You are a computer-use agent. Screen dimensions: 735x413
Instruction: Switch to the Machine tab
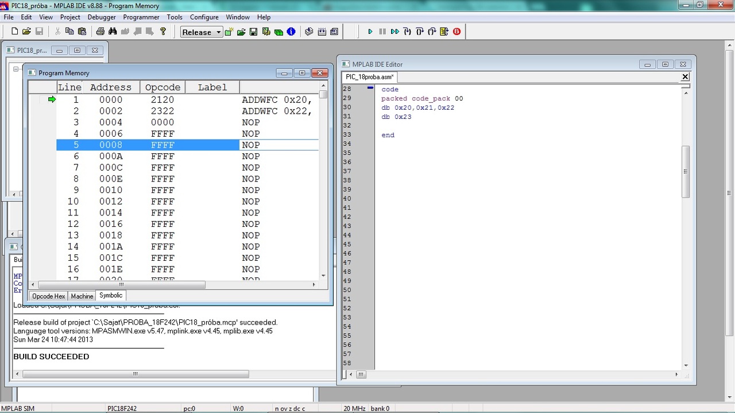point(82,296)
